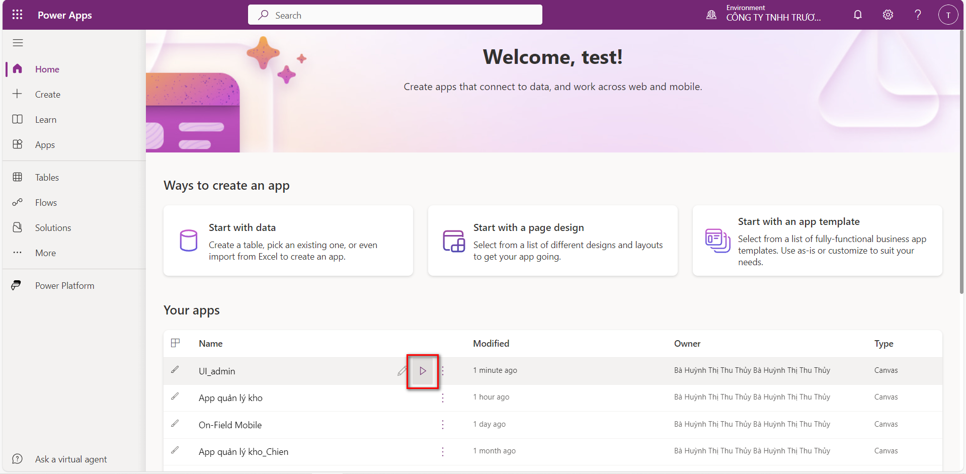Click the notifications bell icon
Viewport: 966px width, 474px height.
click(858, 15)
